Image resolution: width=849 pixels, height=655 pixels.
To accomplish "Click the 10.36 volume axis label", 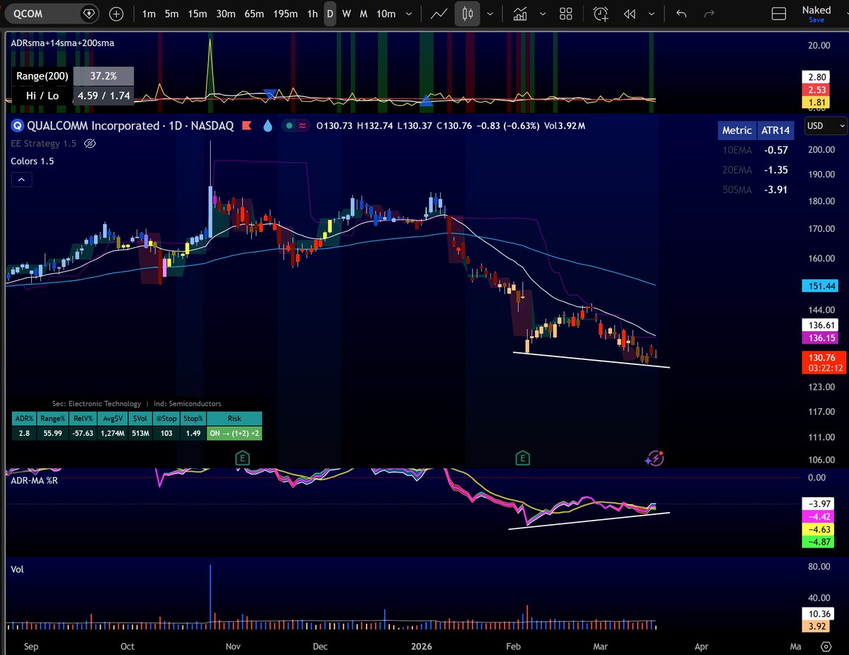I will pos(817,613).
